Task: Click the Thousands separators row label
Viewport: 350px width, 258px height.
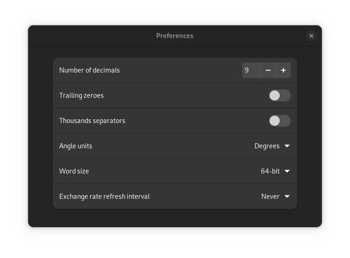Action: tap(92, 121)
